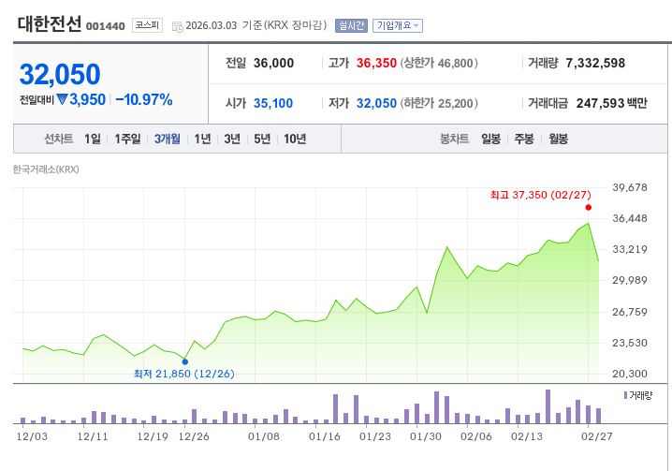The image size is (672, 471).
Task: Click the 하한가 25,200 text
Action: click(439, 103)
